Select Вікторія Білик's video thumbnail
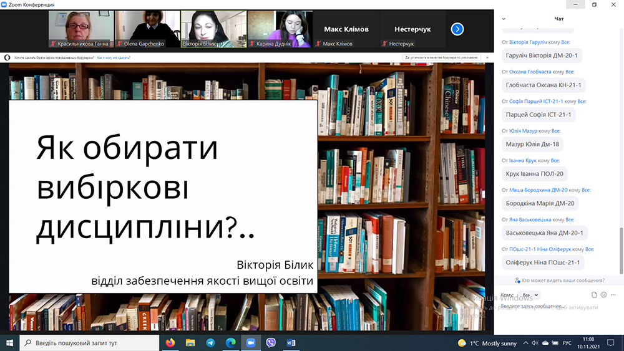The height and width of the screenshot is (351, 624). [x=213, y=29]
